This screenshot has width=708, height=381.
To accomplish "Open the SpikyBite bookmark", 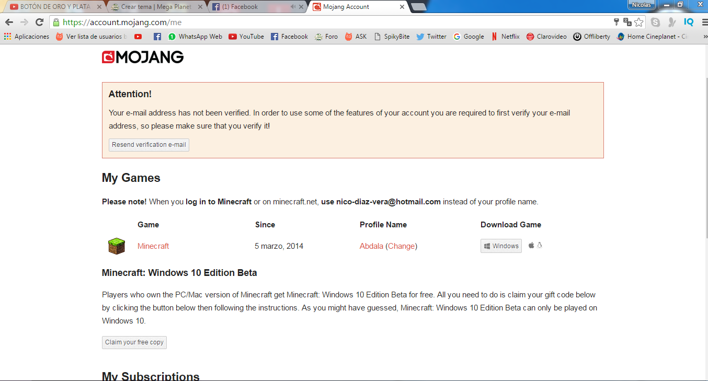I will tap(392, 37).
